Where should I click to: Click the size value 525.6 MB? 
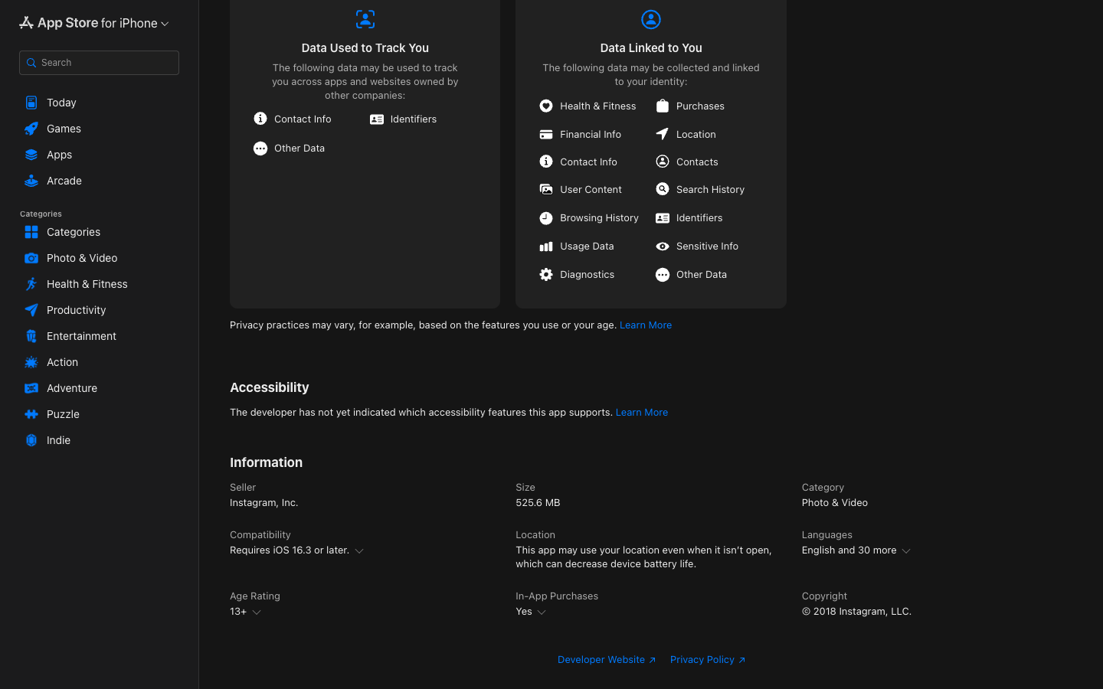click(538, 503)
